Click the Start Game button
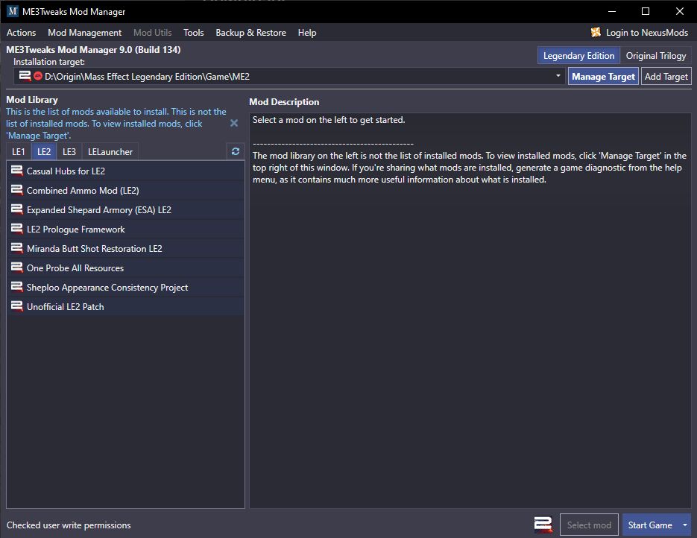 tap(650, 525)
